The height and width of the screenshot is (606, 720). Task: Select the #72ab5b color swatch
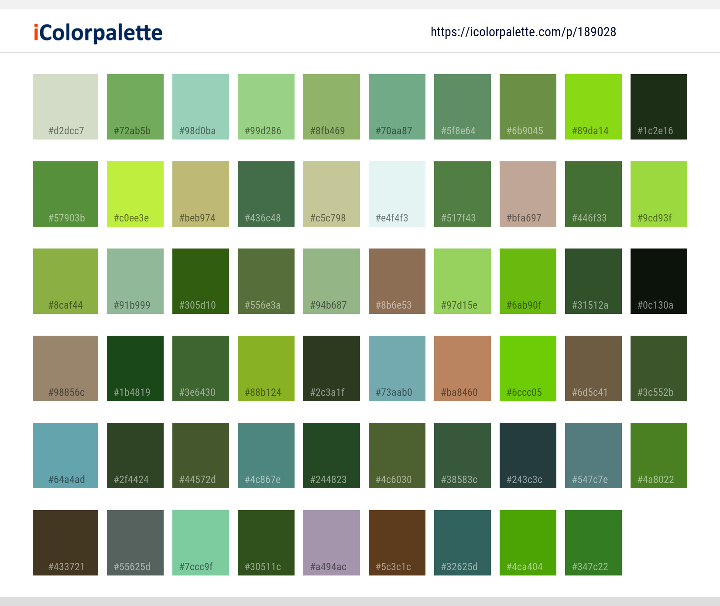tap(135, 107)
